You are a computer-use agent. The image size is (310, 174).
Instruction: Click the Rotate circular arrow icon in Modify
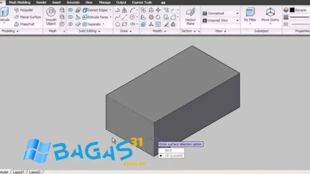click(158, 17)
